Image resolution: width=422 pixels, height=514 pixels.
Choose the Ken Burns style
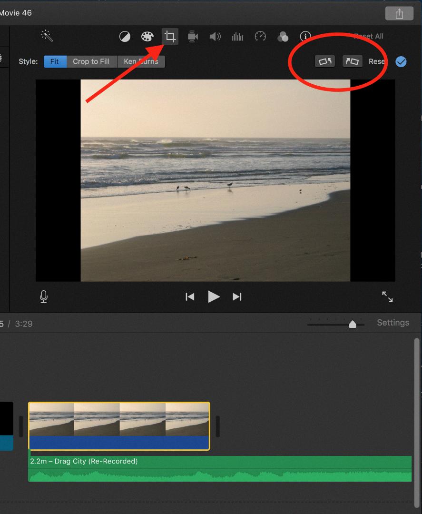pyautogui.click(x=141, y=61)
